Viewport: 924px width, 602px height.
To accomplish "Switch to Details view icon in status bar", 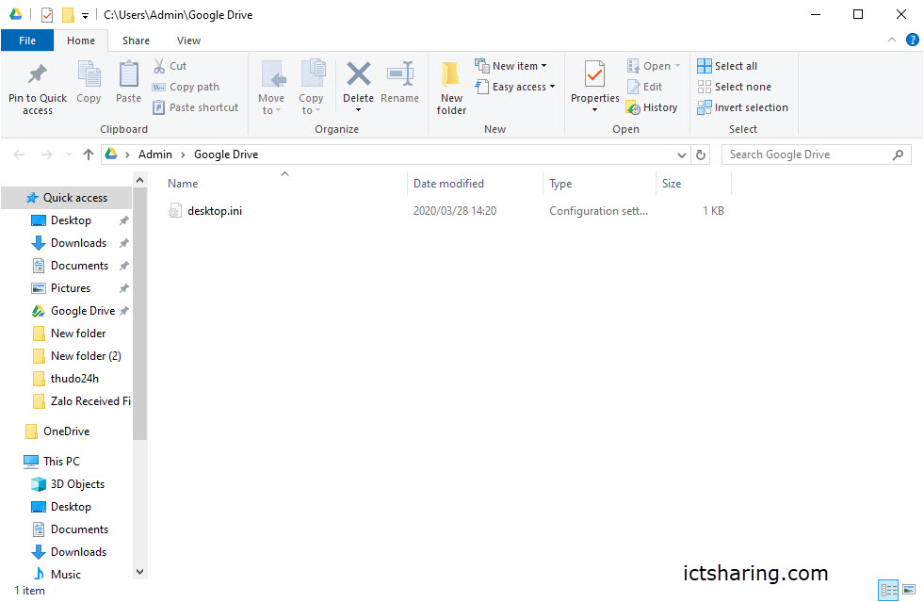I will (x=888, y=589).
